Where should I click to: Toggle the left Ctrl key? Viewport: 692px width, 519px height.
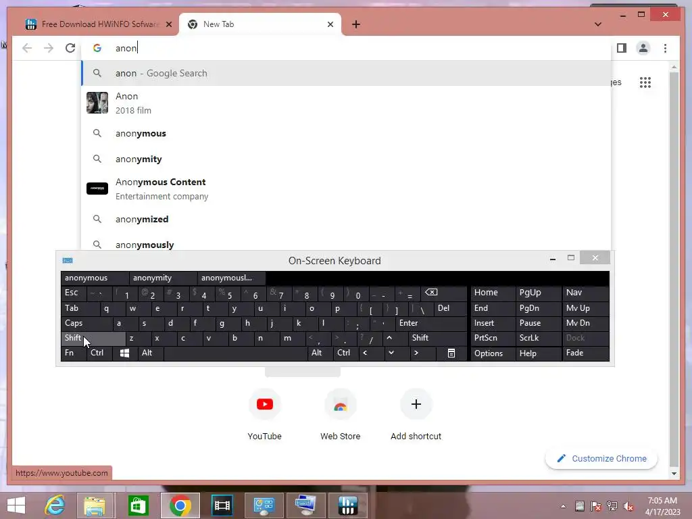tap(99, 353)
